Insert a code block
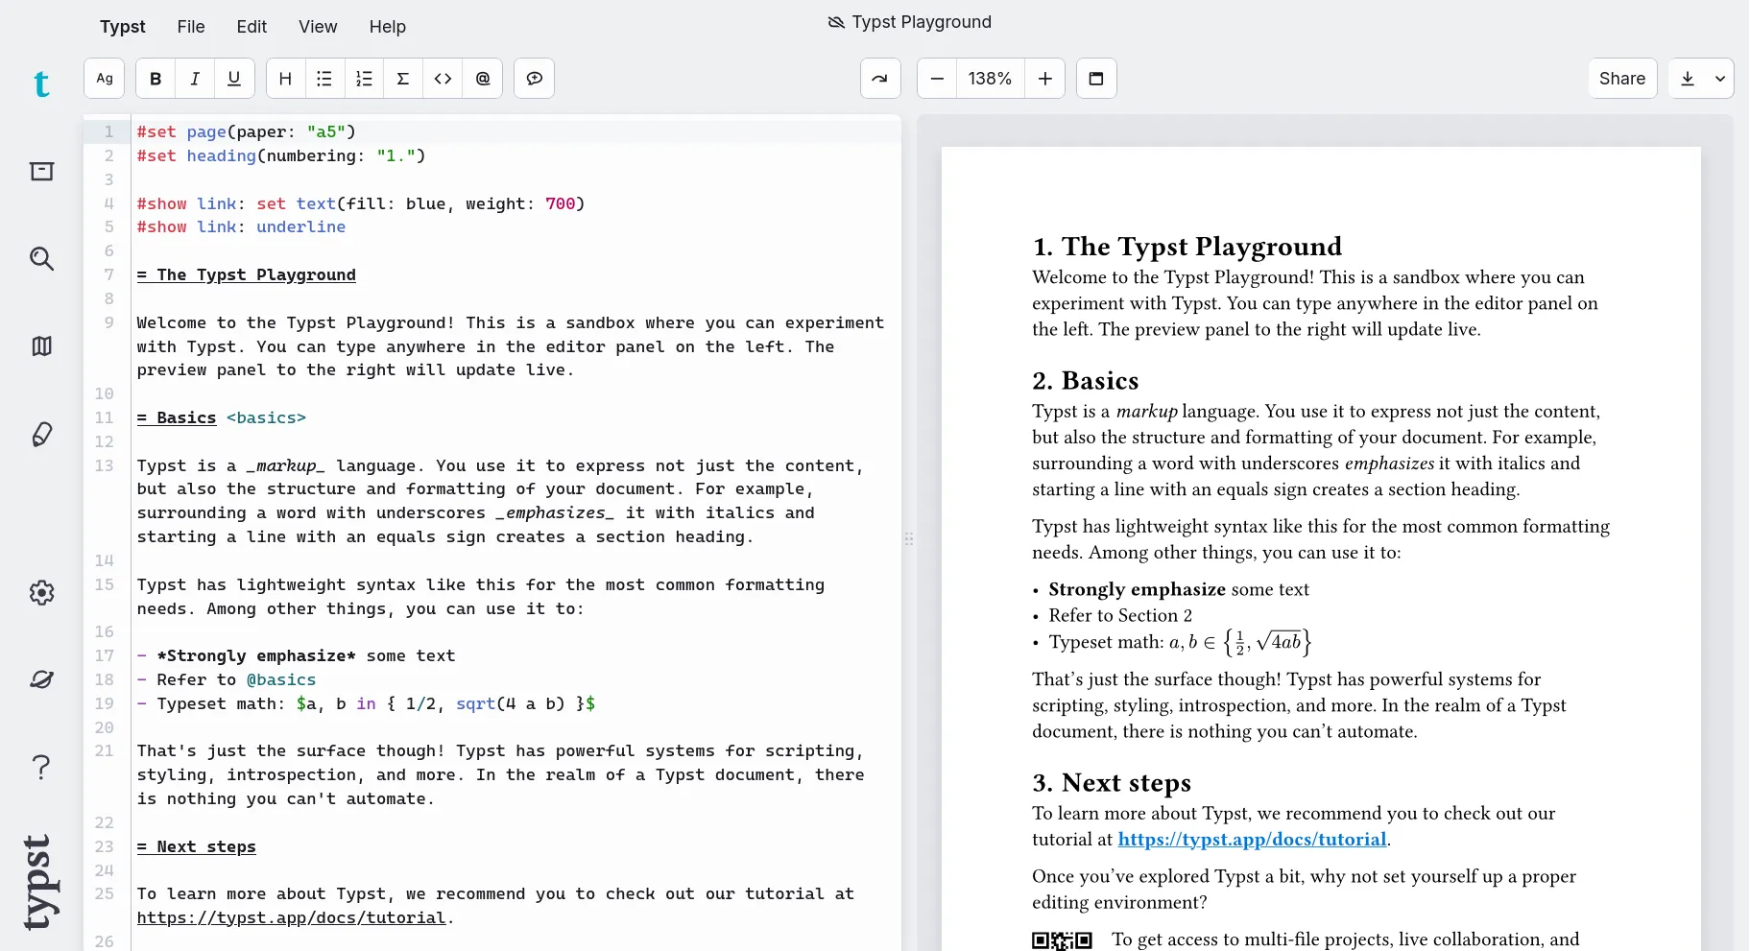1750x951 pixels. [x=443, y=79]
